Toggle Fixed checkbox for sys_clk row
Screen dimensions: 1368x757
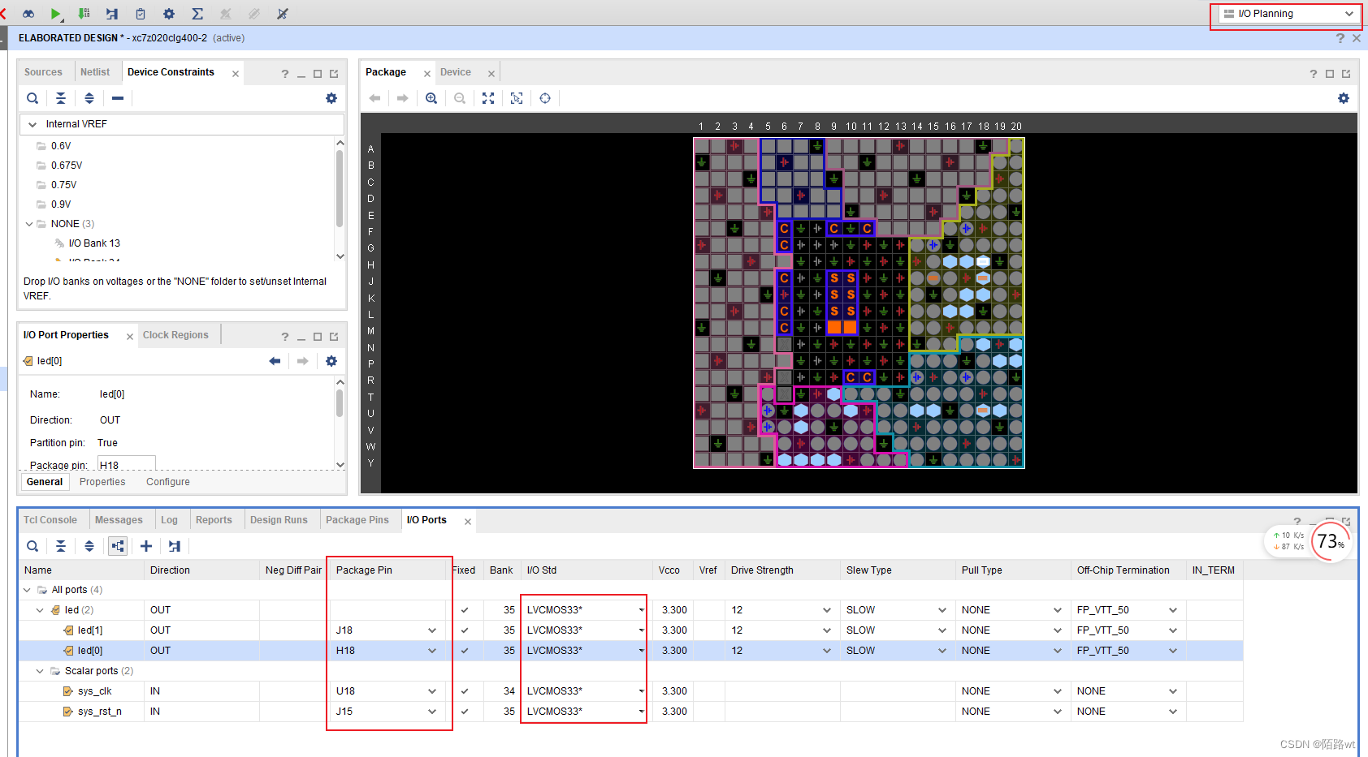pos(465,691)
